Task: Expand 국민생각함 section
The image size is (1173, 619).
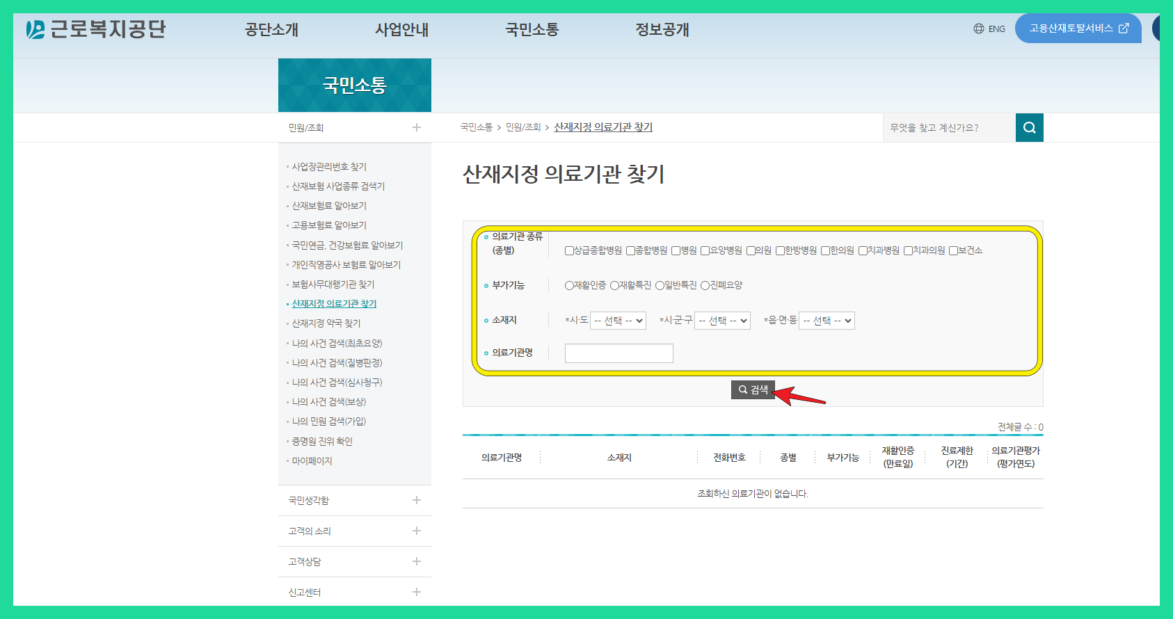Action: (x=355, y=500)
